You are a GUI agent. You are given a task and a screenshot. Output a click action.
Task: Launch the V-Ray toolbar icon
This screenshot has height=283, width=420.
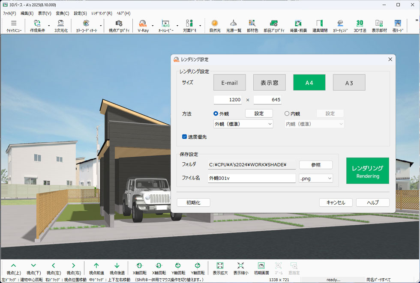click(x=143, y=26)
